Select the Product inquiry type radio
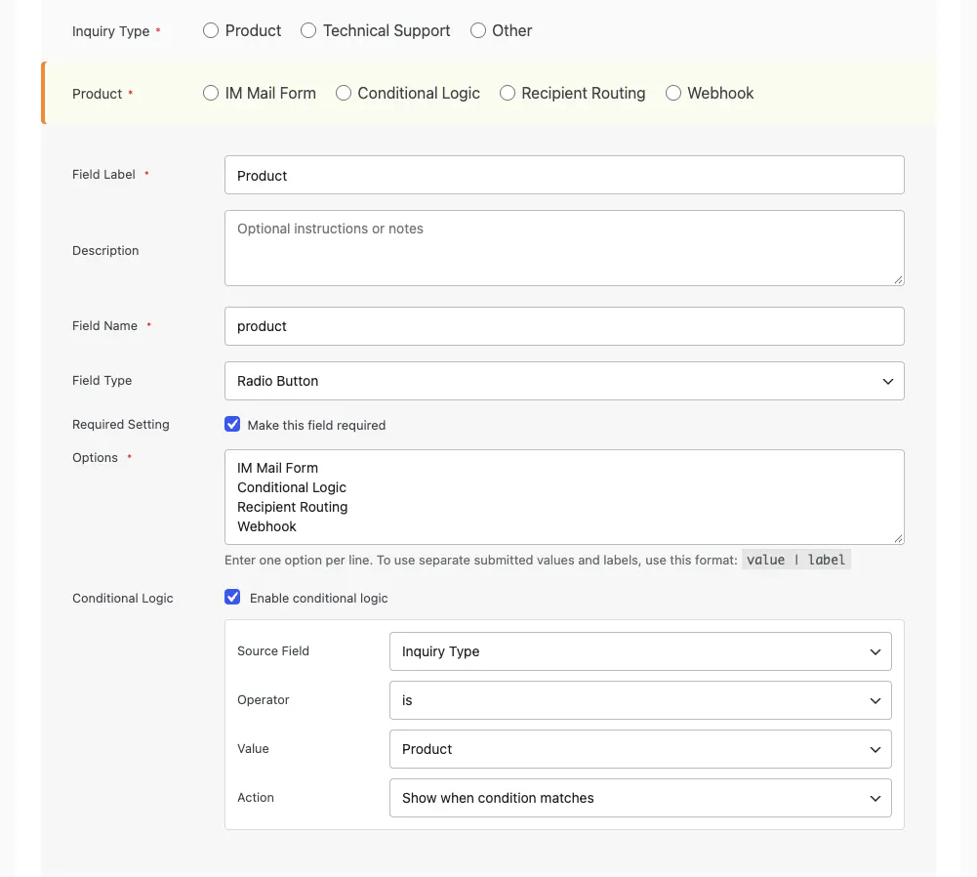The height and width of the screenshot is (877, 977). tap(211, 30)
